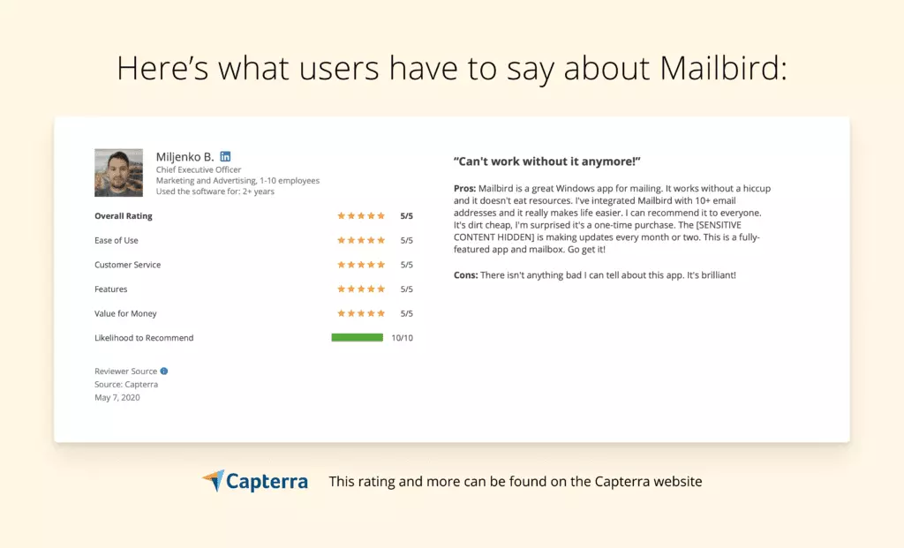Click the Reviewer Source label
904x548 pixels.
point(125,372)
